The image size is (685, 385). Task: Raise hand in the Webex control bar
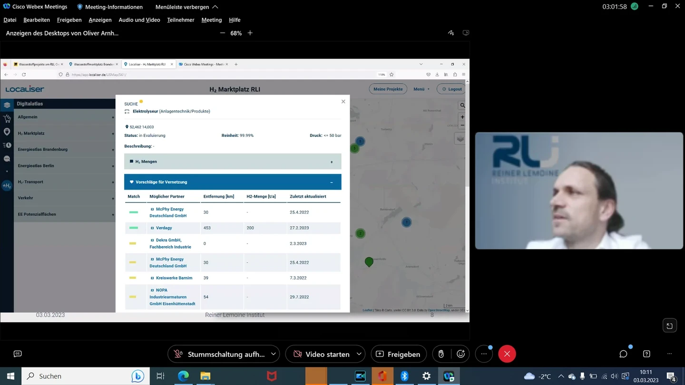[441, 354]
